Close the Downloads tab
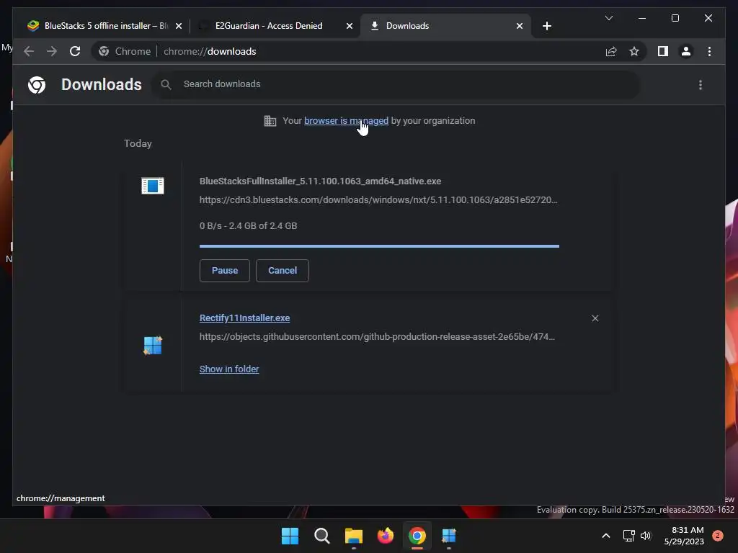738x553 pixels. coord(519,26)
